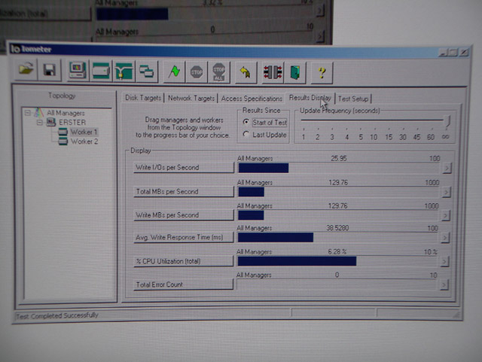Save the test configuration file

[x=49, y=71]
